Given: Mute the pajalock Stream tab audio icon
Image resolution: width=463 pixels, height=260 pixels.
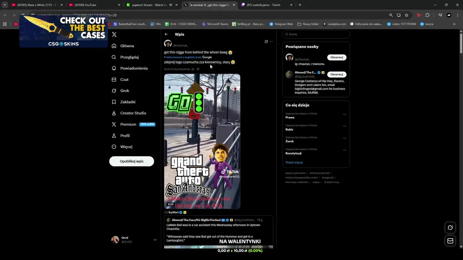Looking at the screenshot, I should point(171,5).
